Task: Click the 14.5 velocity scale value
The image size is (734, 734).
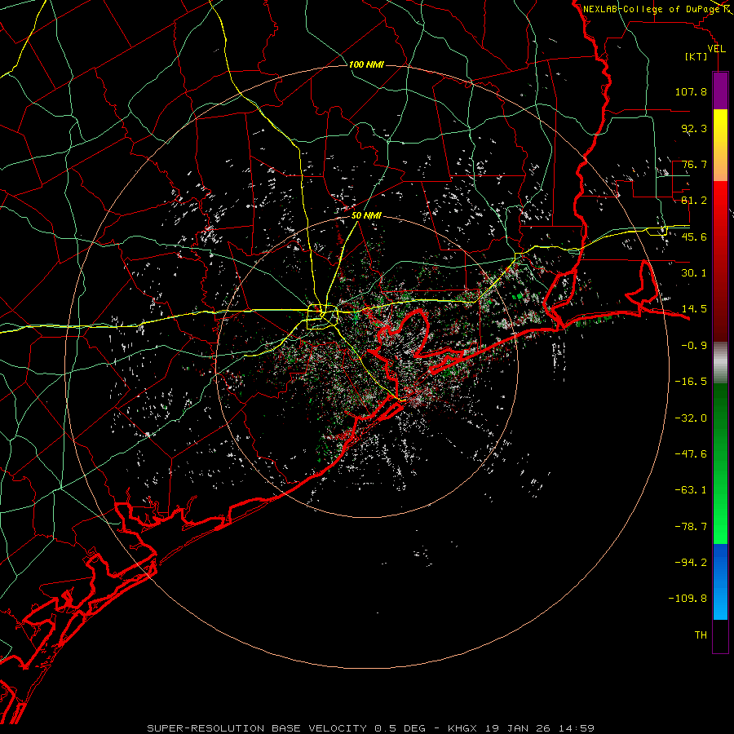Action: click(694, 309)
